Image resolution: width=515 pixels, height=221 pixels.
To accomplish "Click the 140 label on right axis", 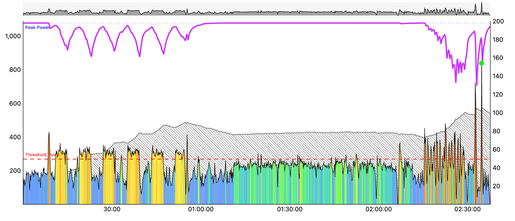I will coord(498,76).
